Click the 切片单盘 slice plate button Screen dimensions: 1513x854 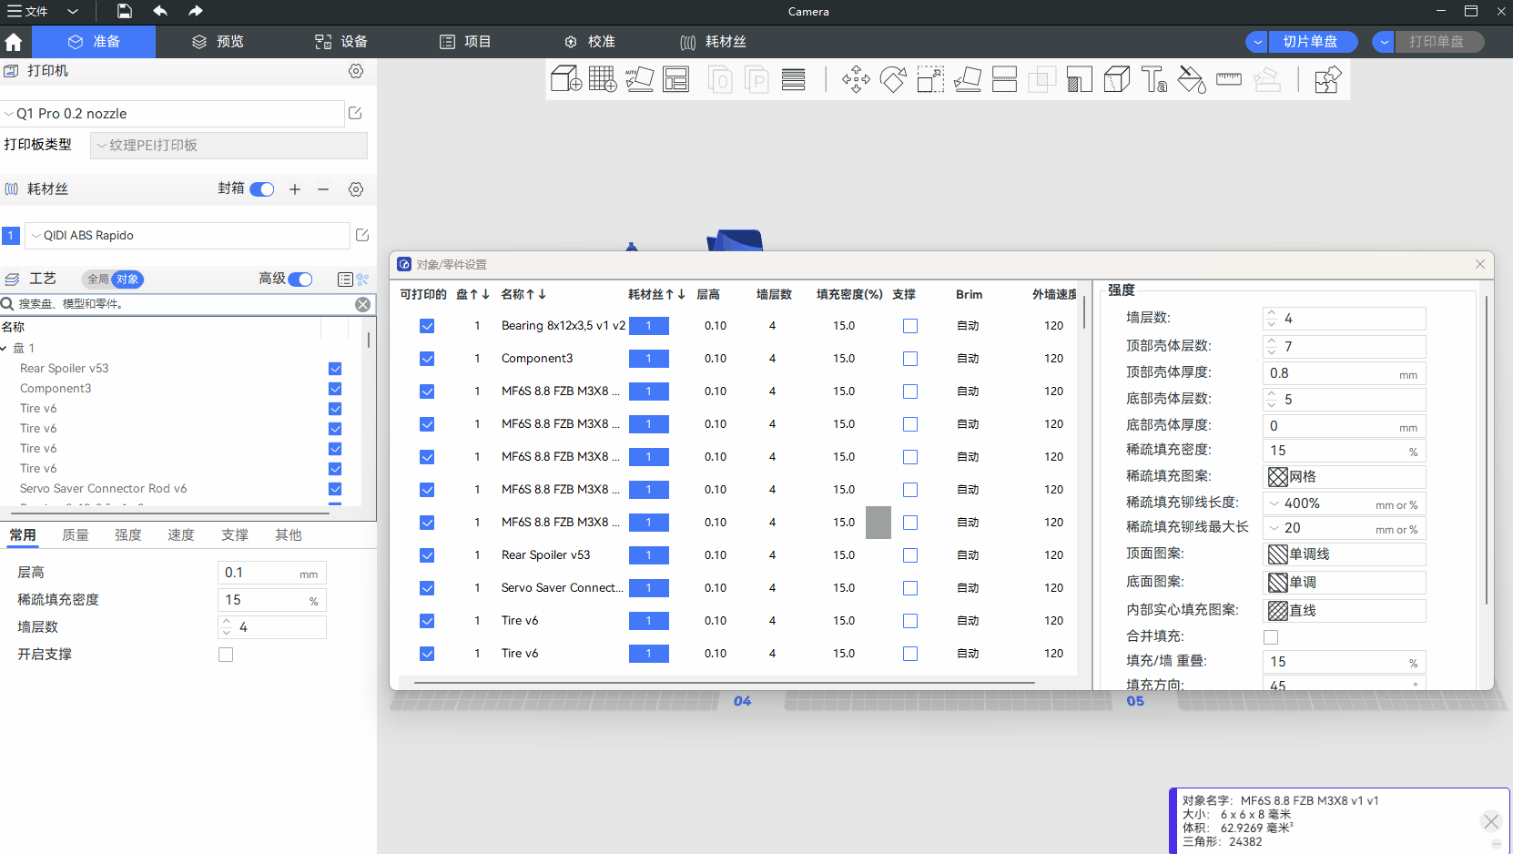pyautogui.click(x=1310, y=42)
